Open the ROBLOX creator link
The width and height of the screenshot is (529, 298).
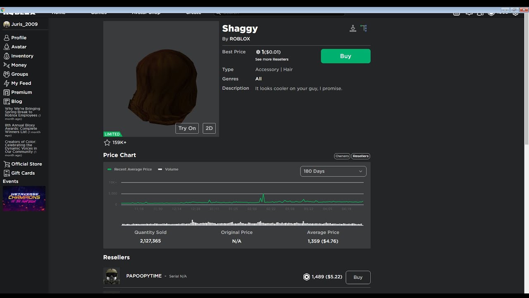(240, 39)
